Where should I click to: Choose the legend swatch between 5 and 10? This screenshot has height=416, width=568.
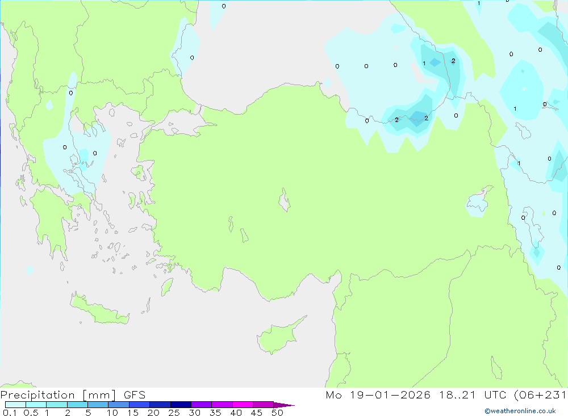(x=98, y=405)
